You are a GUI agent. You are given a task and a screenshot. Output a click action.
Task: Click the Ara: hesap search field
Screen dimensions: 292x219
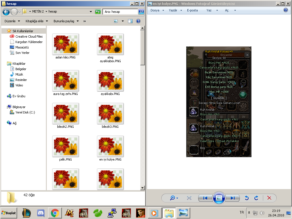120,11
